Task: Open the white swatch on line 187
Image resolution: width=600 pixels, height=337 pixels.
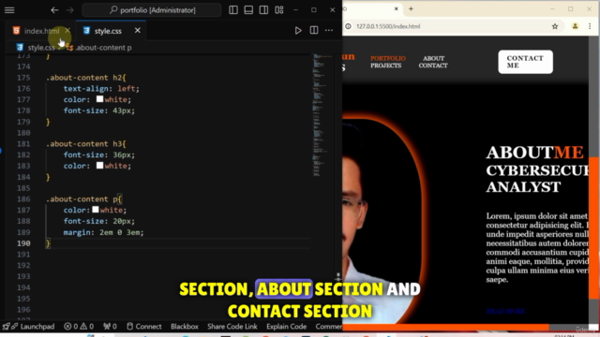Action: pyautogui.click(x=96, y=210)
